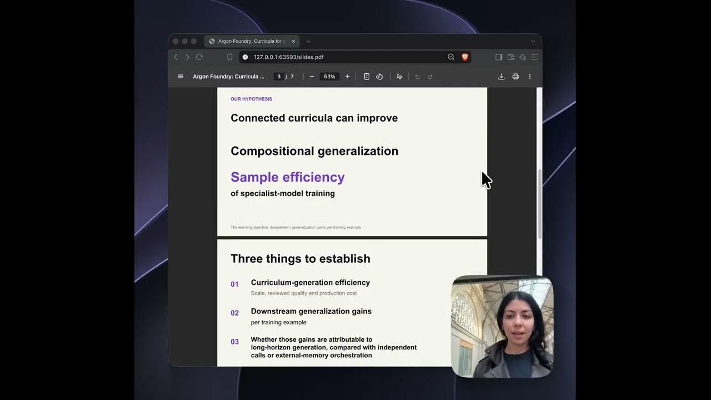Select the Argon Foundry browser tab

(252, 41)
